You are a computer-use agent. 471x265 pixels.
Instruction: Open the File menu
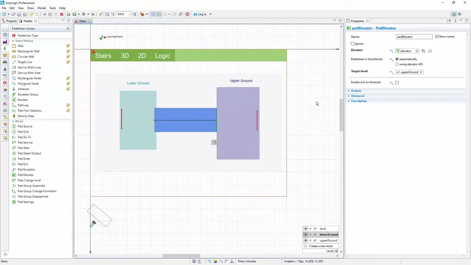pos(4,8)
